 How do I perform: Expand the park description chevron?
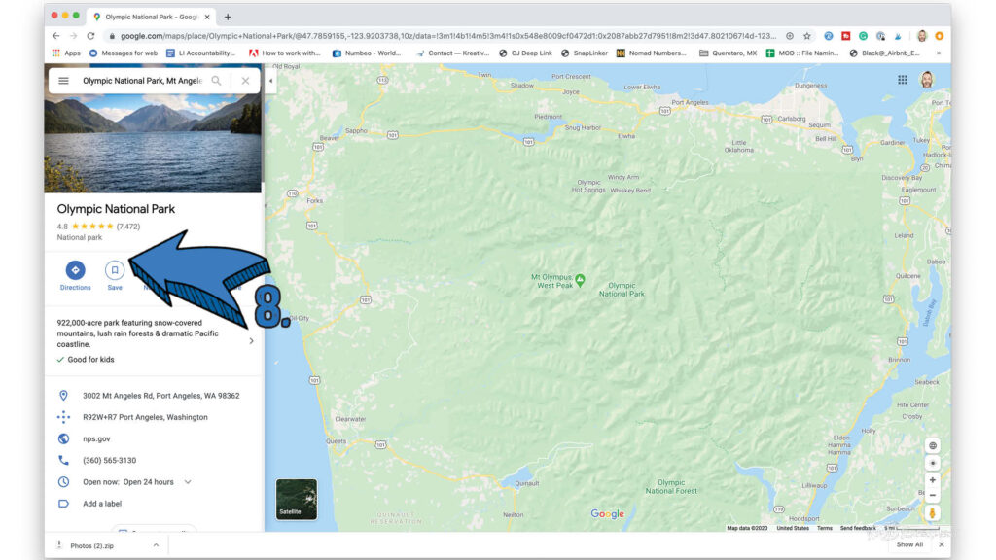(x=252, y=341)
